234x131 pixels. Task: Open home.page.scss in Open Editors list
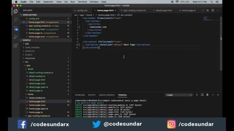(37, 36)
